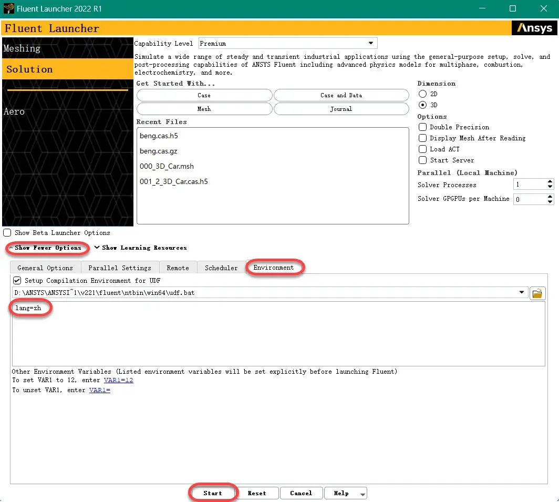Choose Aero mode in sidebar
This screenshot has width=559, height=502.
(67, 111)
